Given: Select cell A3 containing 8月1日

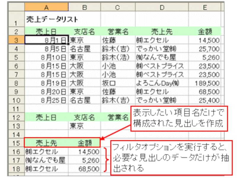Looking at the screenshot, I should click(x=47, y=40).
